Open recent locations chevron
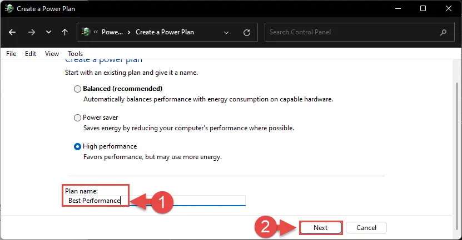Viewport: 462px width, 240px height. pos(48,32)
